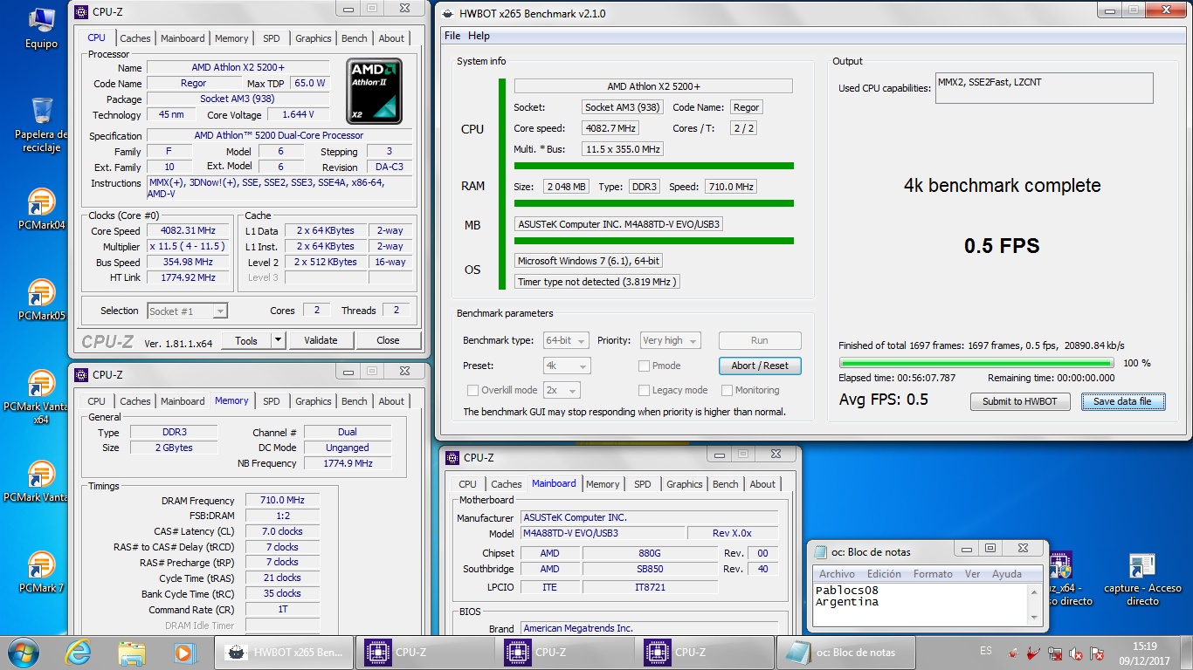Enable the Pmode checkbox
Viewport: 1193px width, 670px height.
pyautogui.click(x=644, y=366)
